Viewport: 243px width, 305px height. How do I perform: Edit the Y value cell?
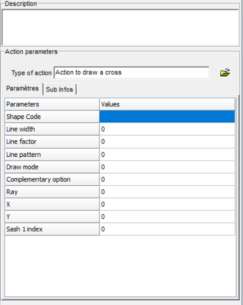pos(167,217)
